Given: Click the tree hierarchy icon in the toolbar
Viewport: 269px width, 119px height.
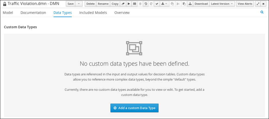Looking at the screenshot, I should pyautogui.click(x=190, y=4).
